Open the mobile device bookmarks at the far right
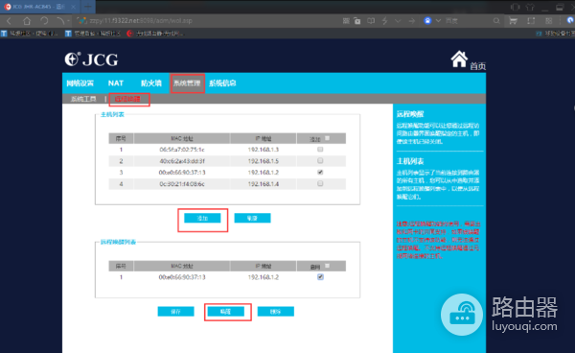 point(555,34)
